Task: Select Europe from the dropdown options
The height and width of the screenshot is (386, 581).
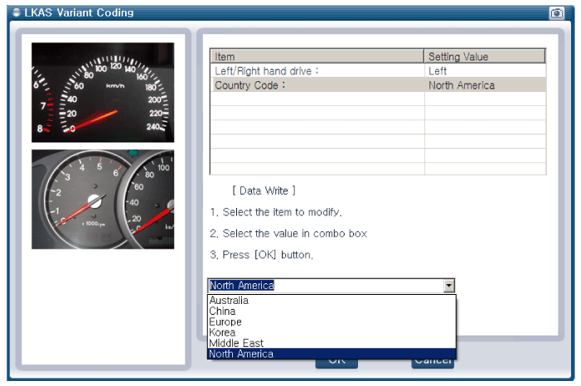Action: [x=225, y=322]
